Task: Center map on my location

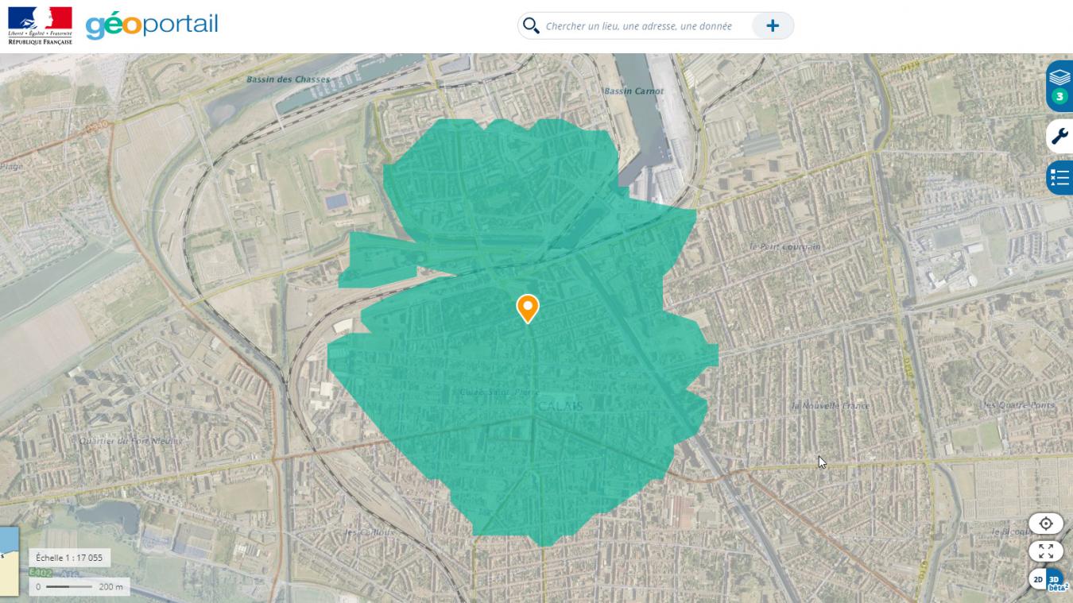Action: pos(1045,524)
